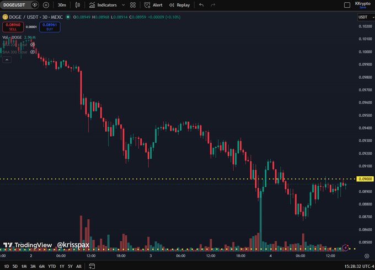This screenshot has width=375, height=270.
Task: Select the YTD date range
Action: point(52,266)
